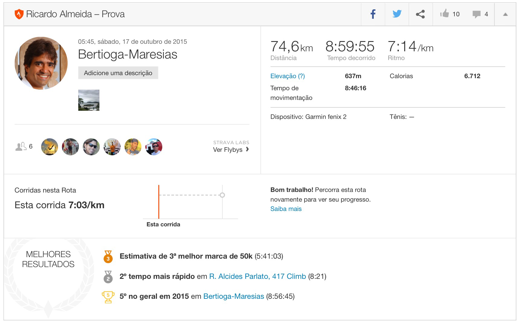This screenshot has height=322, width=520.
Task: Share activity on Facebook
Action: click(373, 14)
